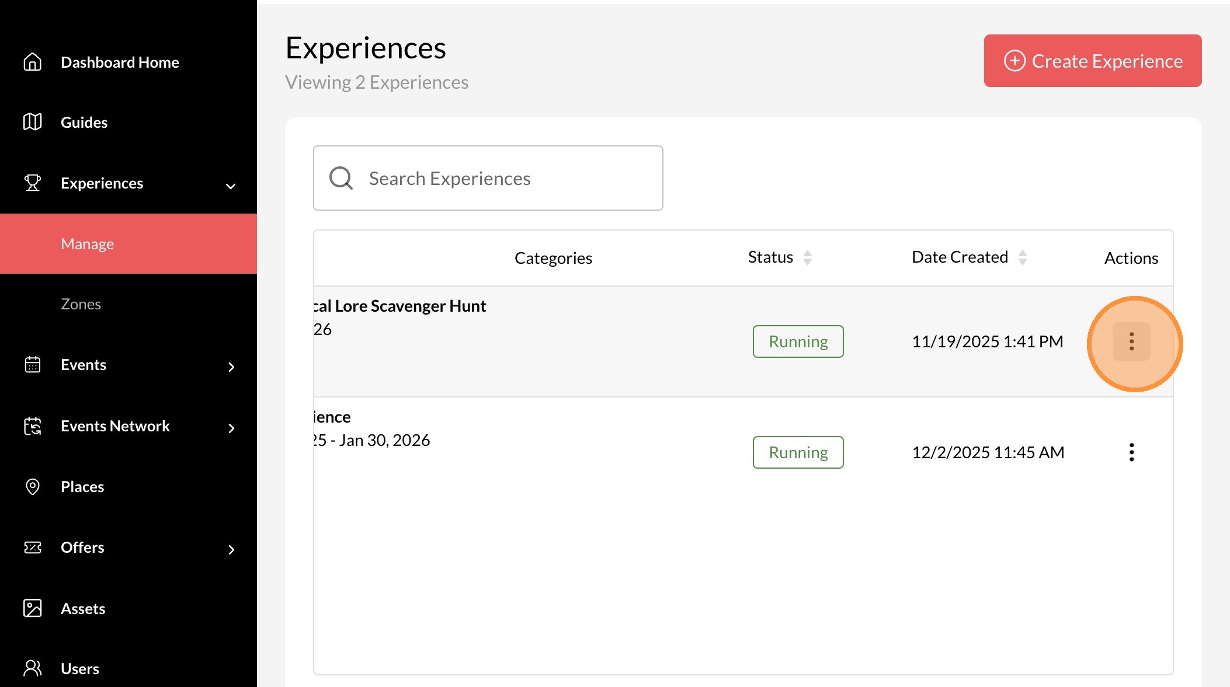The height and width of the screenshot is (687, 1230).
Task: Open actions menu for 12/2/2025 experience
Action: coord(1131,452)
